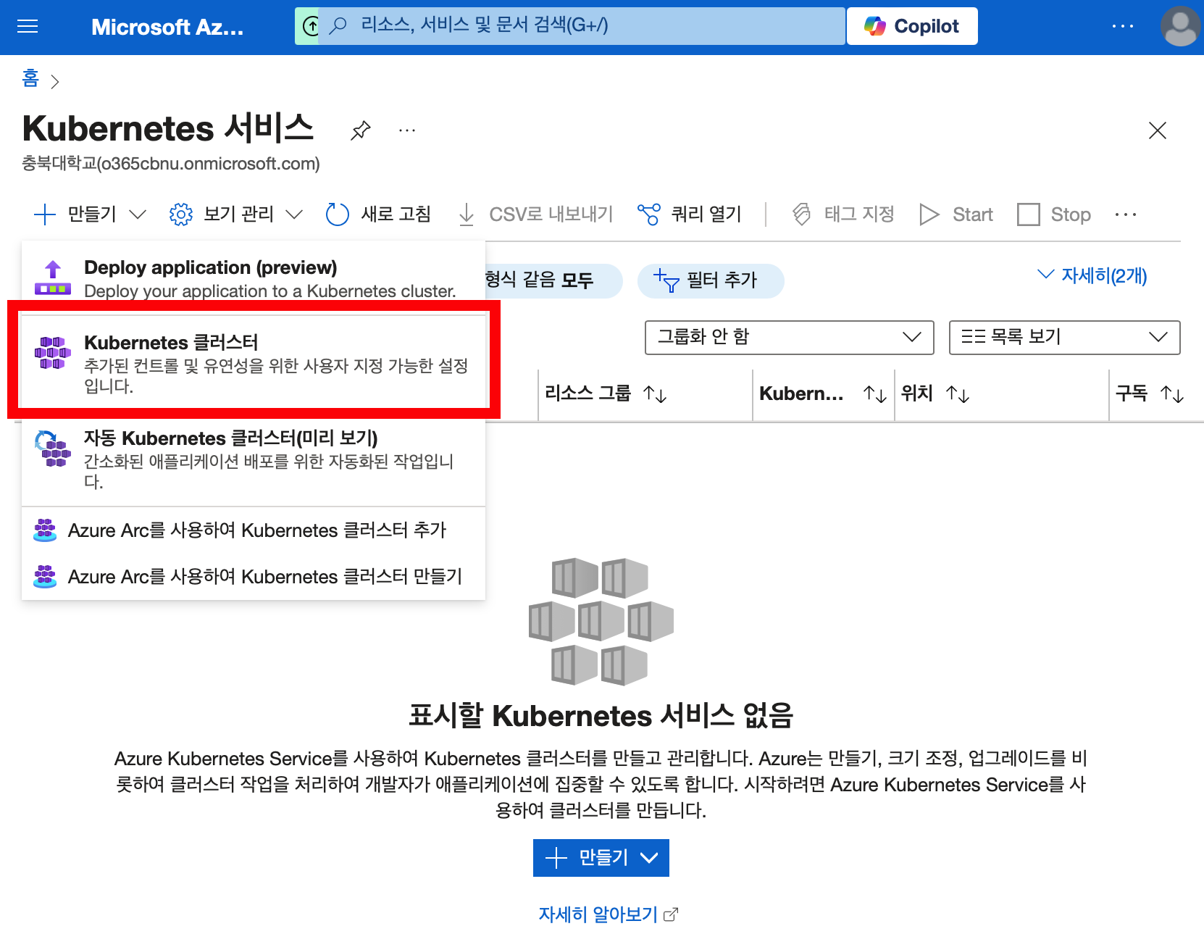Viewport: 1204px width, 942px height.
Task: Click the Kubernetes 클러스터 purple cubes icon
Action: (53, 353)
